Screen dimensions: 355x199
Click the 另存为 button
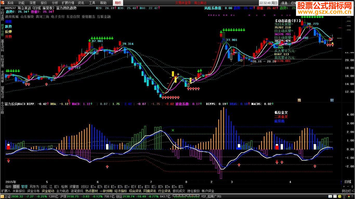(x=34, y=187)
